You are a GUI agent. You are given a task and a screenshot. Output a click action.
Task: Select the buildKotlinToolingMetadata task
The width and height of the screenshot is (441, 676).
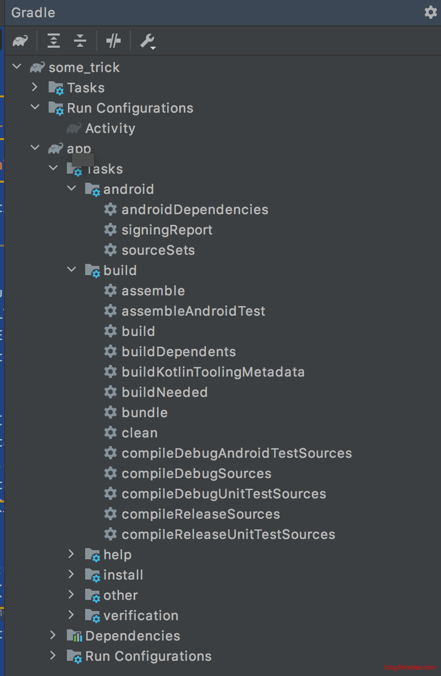point(213,372)
